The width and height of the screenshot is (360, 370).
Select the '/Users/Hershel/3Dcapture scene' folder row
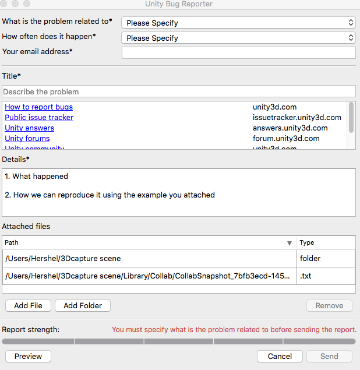[x=179, y=258]
